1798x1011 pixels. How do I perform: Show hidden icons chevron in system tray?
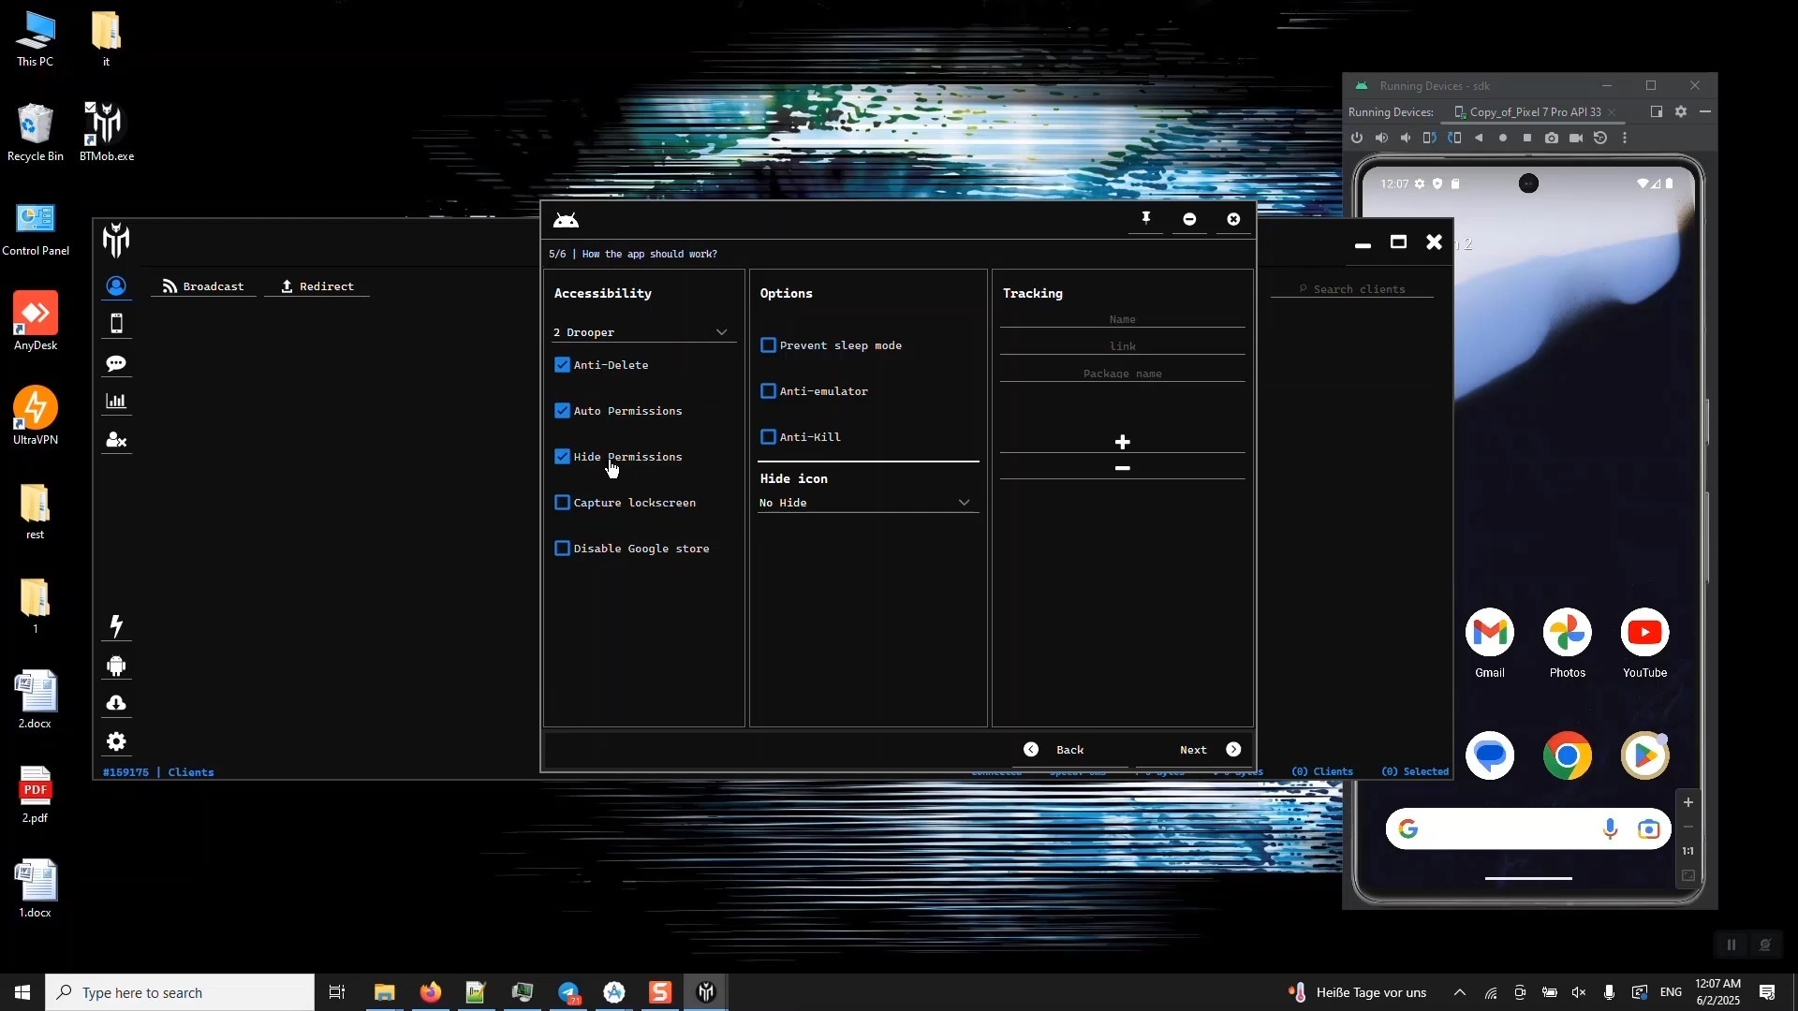(x=1460, y=992)
